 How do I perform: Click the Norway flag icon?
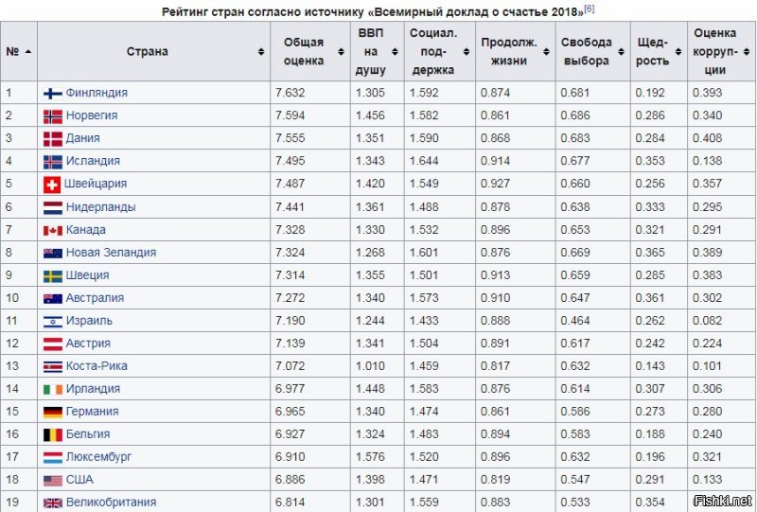pos(53,115)
